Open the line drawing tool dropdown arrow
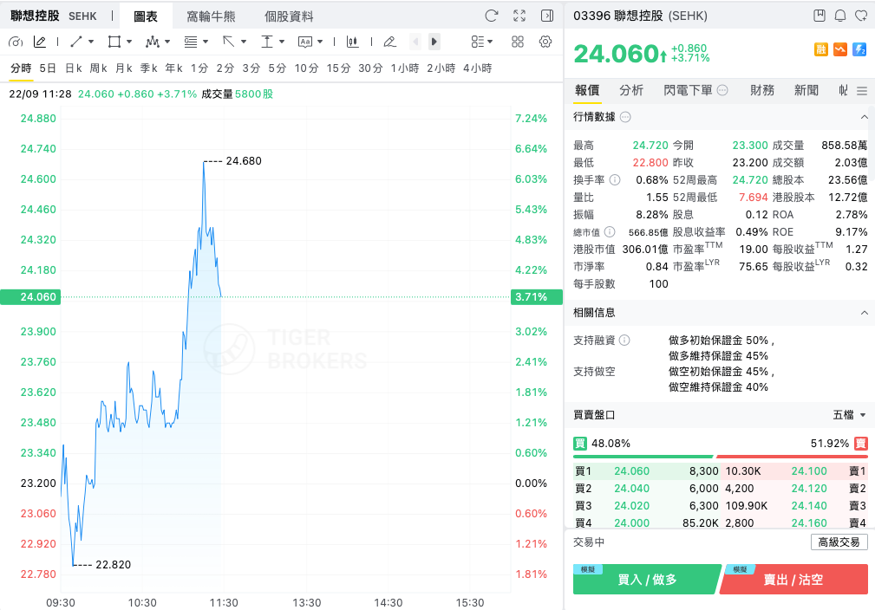Image resolution: width=875 pixels, height=610 pixels. (x=91, y=42)
